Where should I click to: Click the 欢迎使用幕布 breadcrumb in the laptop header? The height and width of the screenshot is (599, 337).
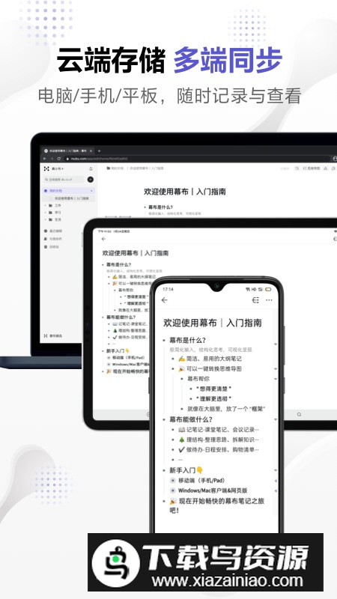(147, 168)
